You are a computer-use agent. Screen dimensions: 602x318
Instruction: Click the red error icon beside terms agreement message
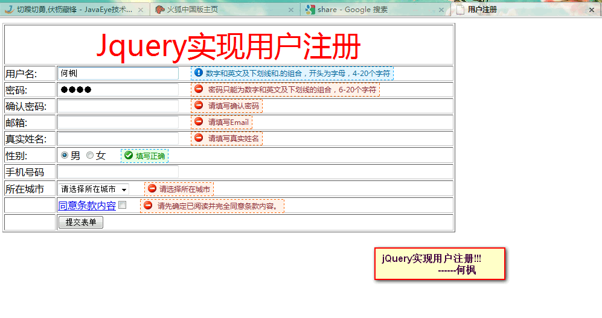(148, 205)
